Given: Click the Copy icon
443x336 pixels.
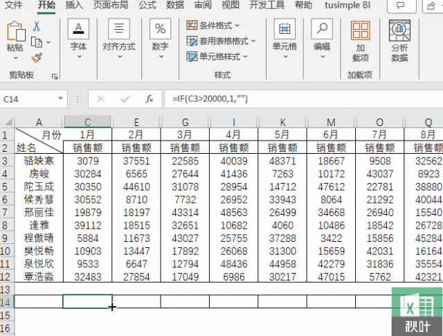Looking at the screenshot, I should click(x=37, y=42).
